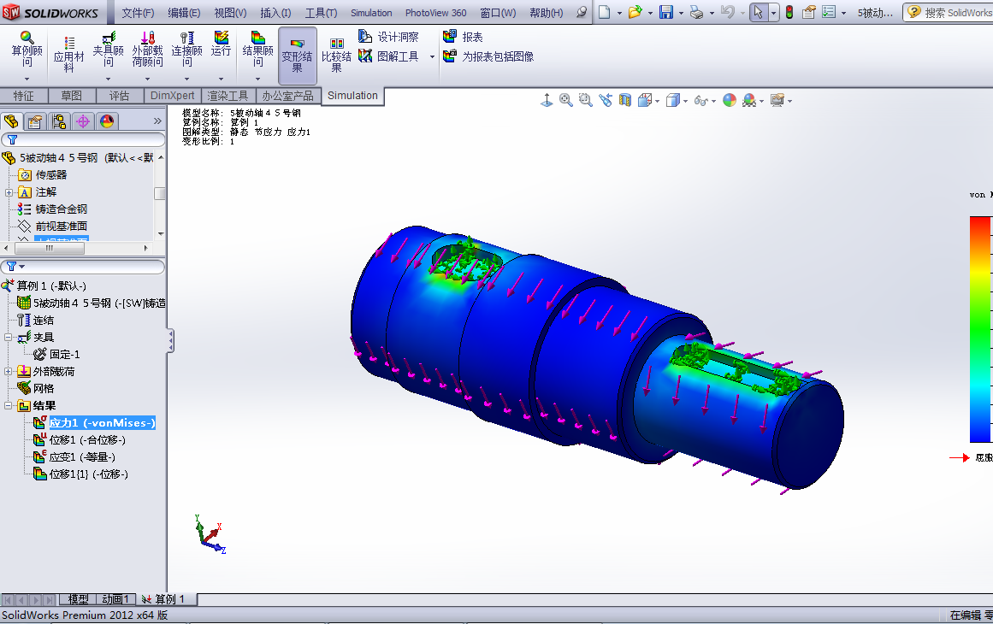This screenshot has height=624, width=993.
Task: Open dropdown under Fixtures Advisor
Action: pos(109,79)
